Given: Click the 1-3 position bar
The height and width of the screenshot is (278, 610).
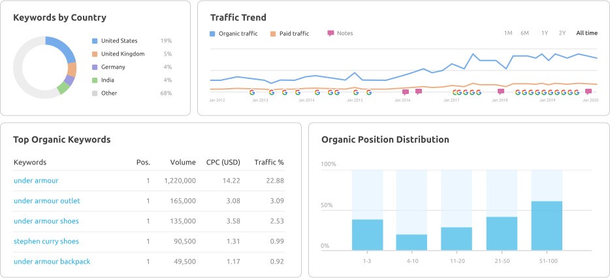Looking at the screenshot, I should tap(367, 235).
